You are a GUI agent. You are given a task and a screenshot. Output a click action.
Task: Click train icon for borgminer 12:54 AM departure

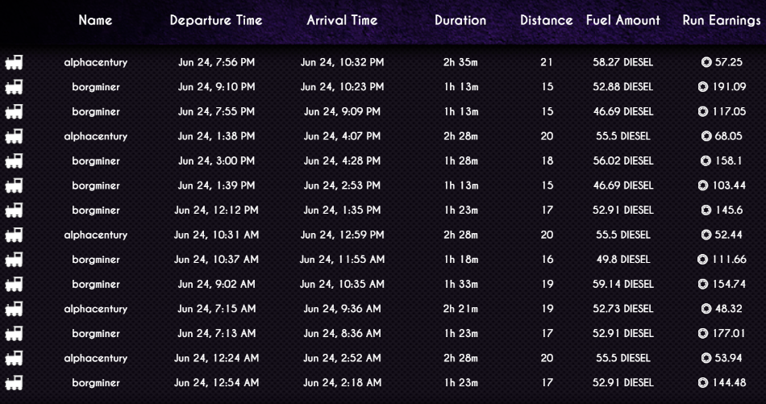pyautogui.click(x=14, y=382)
